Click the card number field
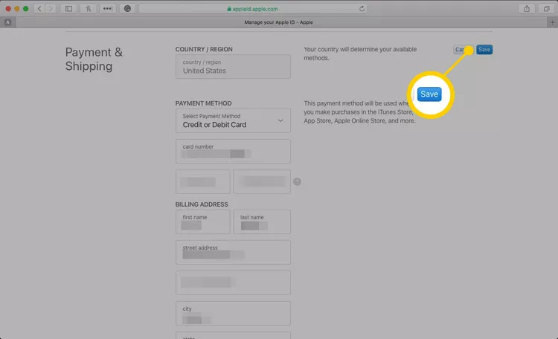The image size is (558, 339). [233, 151]
